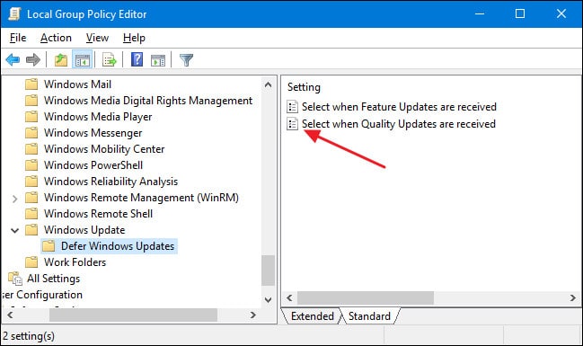Open Help via the question mark icon
The width and height of the screenshot is (583, 346).
pos(137,59)
